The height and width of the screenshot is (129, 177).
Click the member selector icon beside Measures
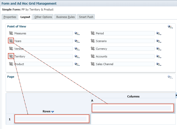pyautogui.click(x=77, y=34)
